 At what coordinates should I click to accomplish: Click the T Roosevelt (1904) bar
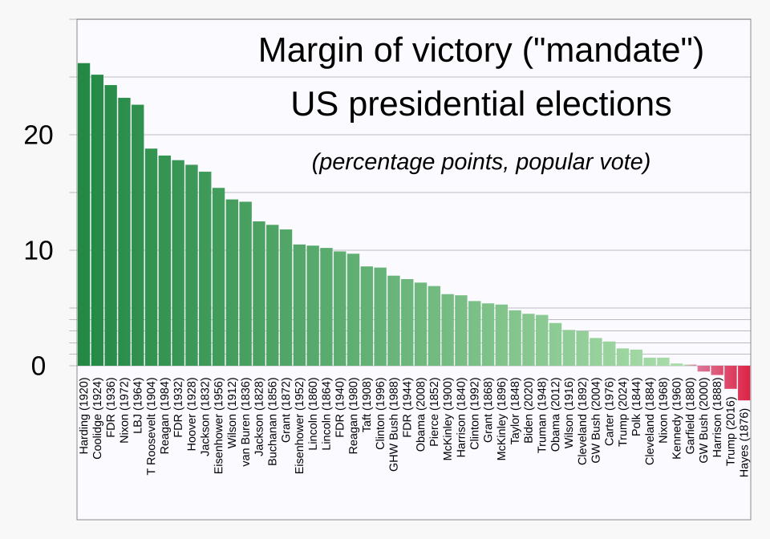[x=152, y=257]
